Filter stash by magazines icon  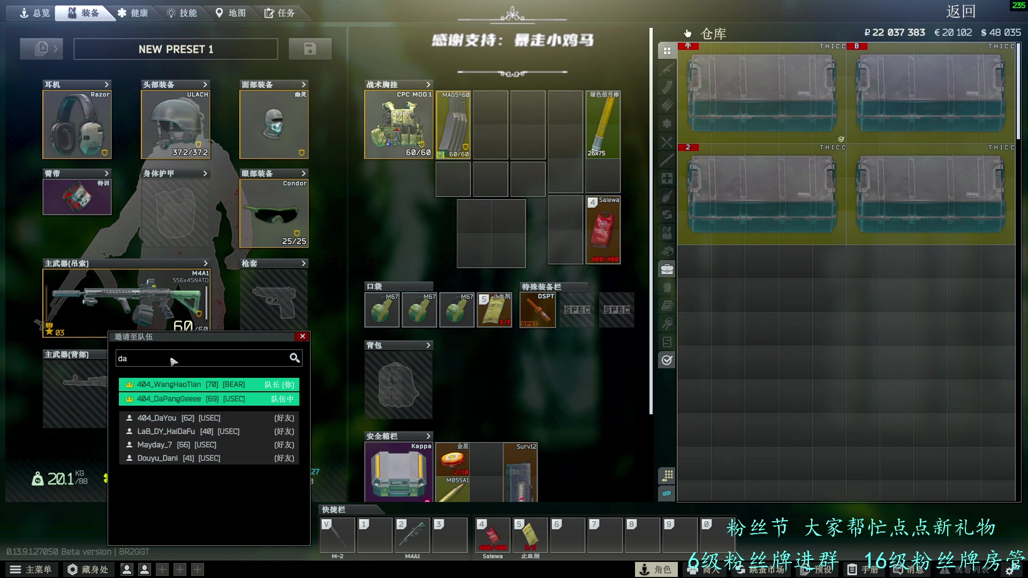pyautogui.click(x=667, y=87)
